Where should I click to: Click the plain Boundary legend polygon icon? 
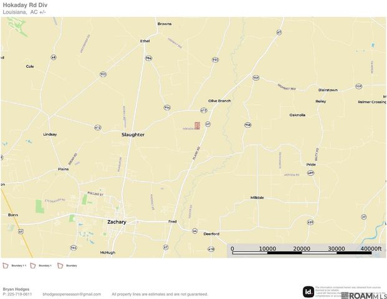pyautogui.click(x=60, y=266)
